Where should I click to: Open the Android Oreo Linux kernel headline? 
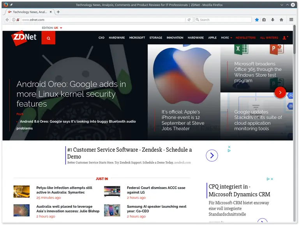[71, 94]
